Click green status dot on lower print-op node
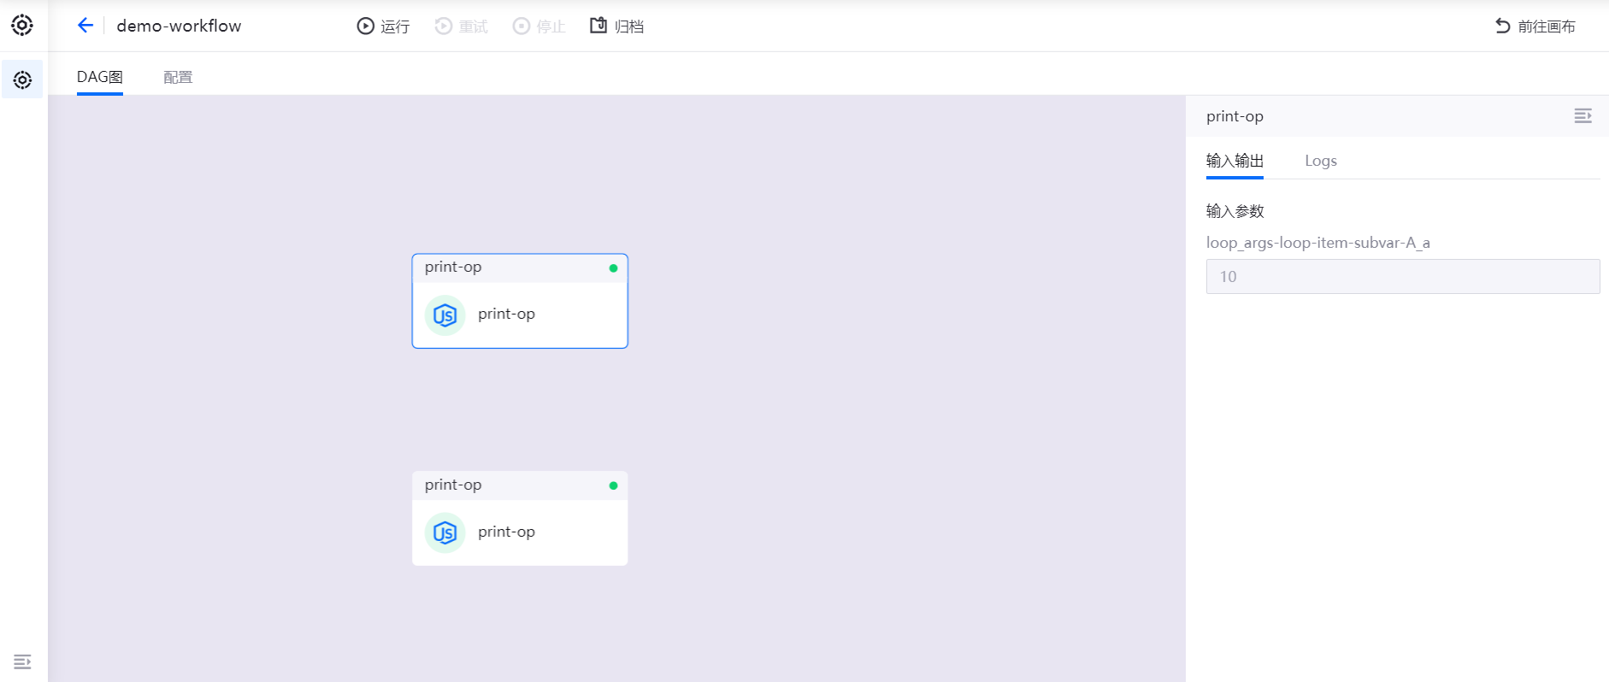This screenshot has height=682, width=1609. tap(613, 485)
